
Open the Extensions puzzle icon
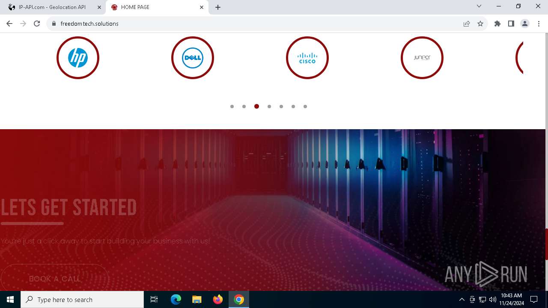(x=497, y=24)
